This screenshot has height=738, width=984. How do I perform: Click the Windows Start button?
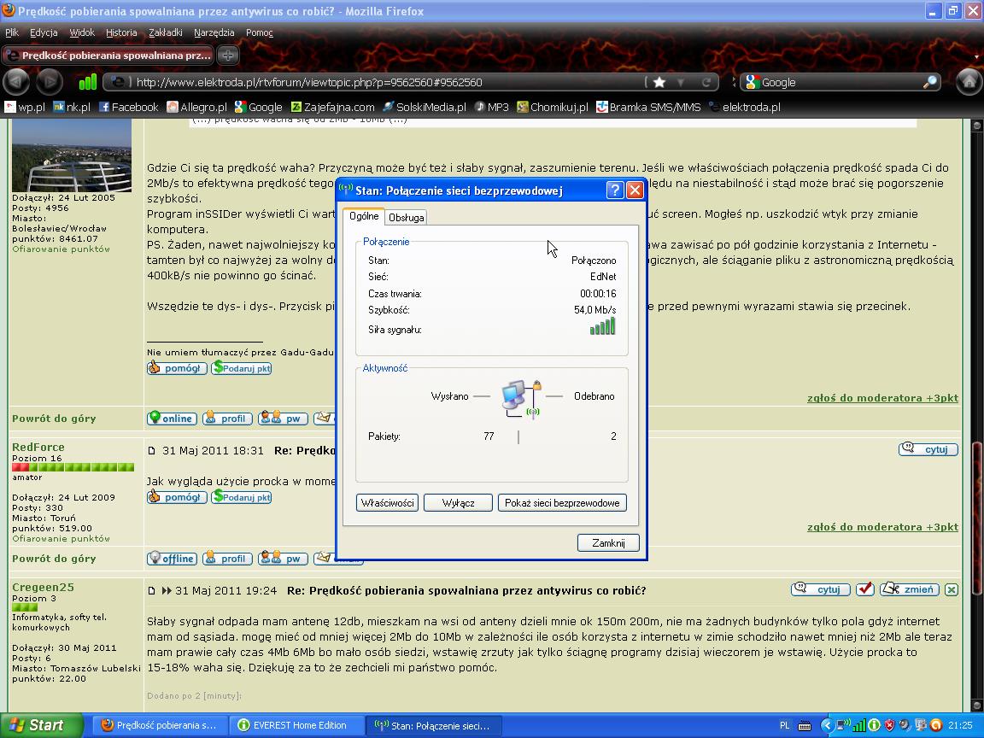tap(41, 725)
